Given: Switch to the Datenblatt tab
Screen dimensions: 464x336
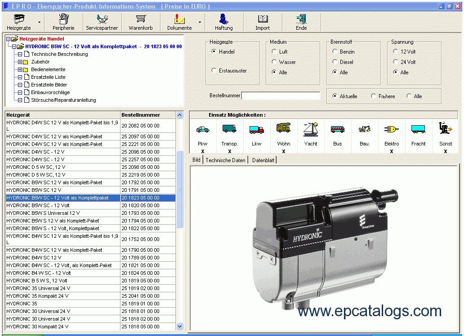Looking at the screenshot, I should click(x=263, y=160).
